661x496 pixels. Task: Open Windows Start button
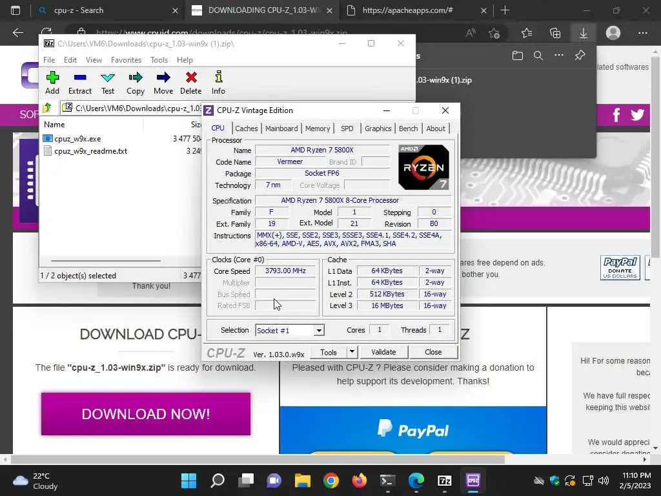(188, 480)
